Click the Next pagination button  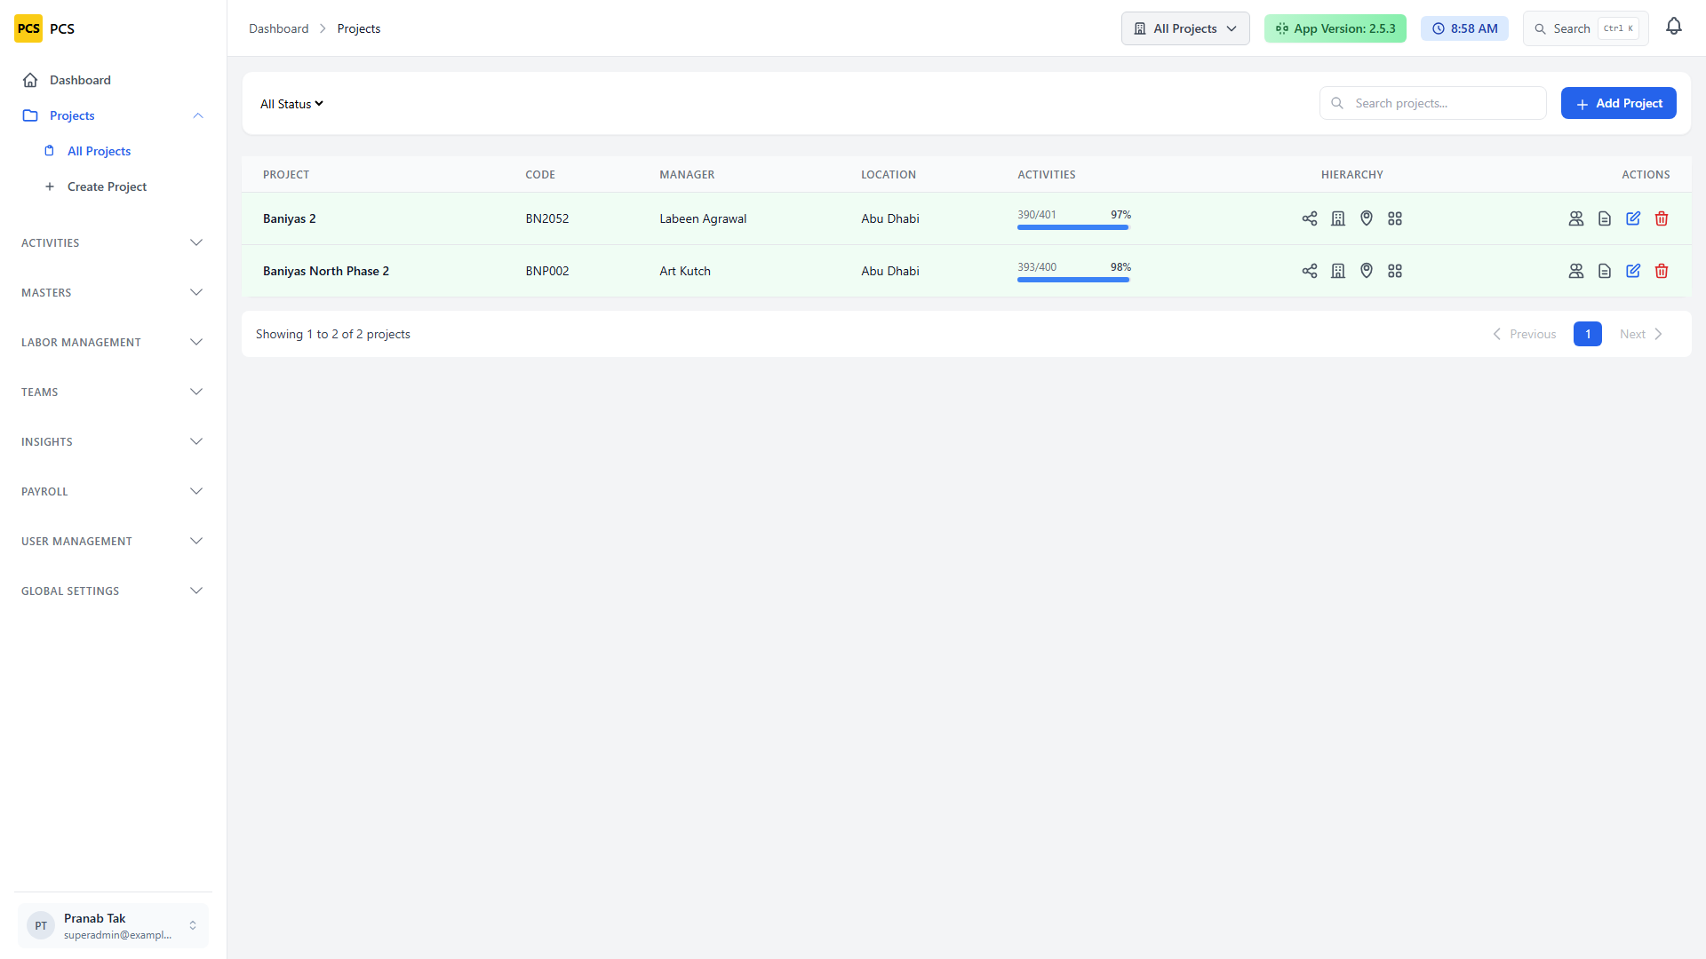point(1640,334)
